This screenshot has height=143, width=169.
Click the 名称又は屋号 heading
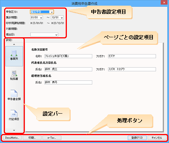39,50
